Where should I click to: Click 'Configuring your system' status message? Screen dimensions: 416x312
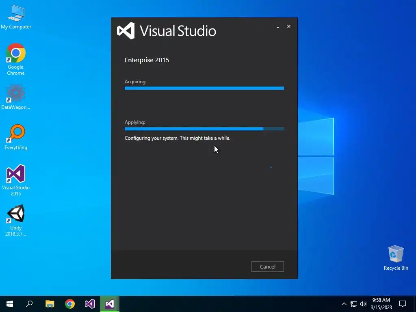point(178,138)
